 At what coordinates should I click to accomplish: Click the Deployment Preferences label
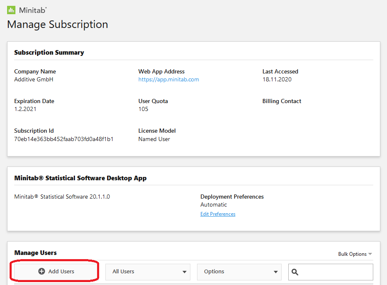[232, 197]
